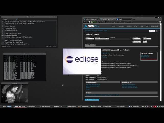
Task: Click the green HTTPS padlock icon
Action: pyautogui.click(x=92, y=22)
